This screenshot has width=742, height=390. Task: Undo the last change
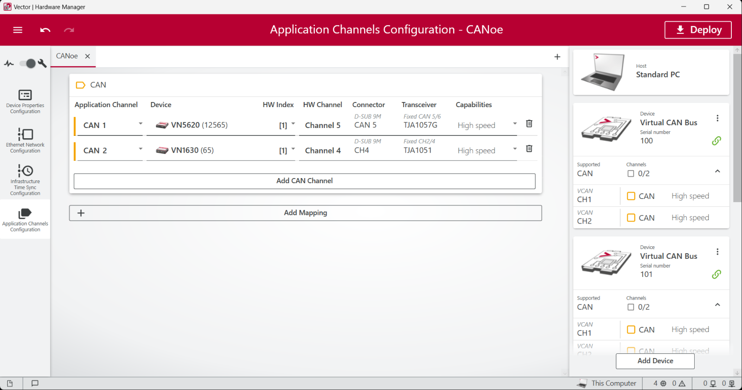(x=45, y=30)
